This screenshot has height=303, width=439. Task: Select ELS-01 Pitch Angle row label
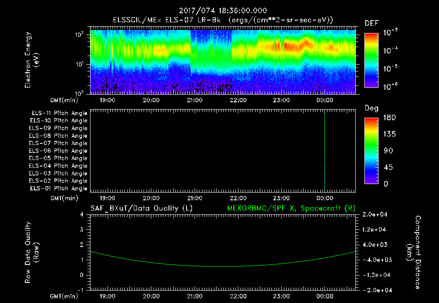(x=59, y=188)
